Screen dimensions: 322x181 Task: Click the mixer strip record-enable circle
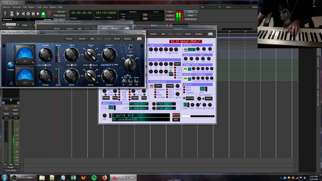click(6, 108)
